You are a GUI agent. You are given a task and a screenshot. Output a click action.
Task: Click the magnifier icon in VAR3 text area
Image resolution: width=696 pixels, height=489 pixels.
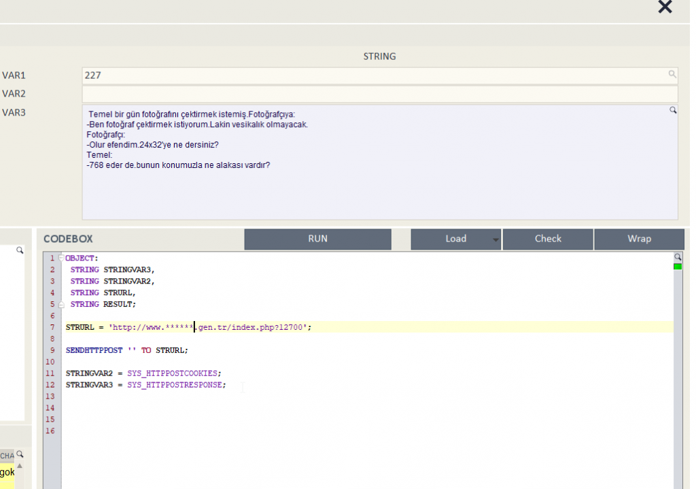pyautogui.click(x=673, y=110)
